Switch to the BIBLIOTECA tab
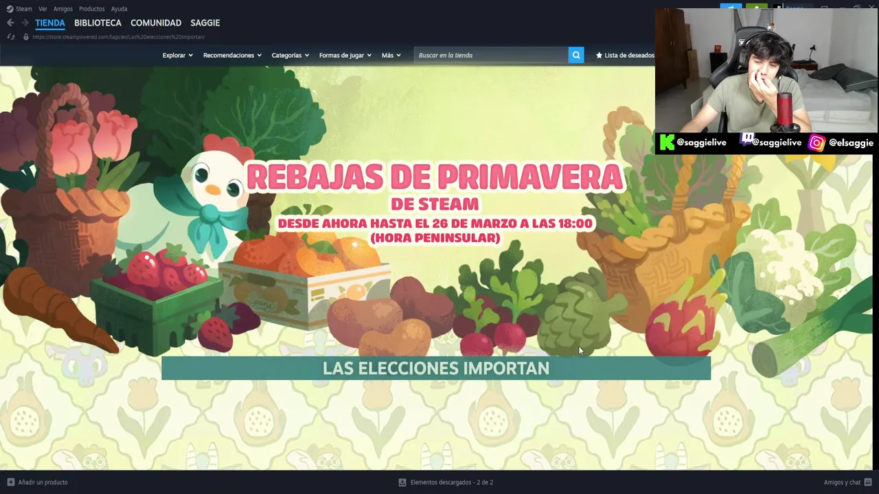The image size is (879, 494). [98, 23]
